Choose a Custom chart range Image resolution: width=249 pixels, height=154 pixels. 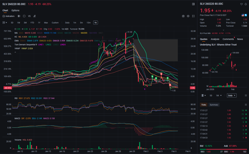click(x=55, y=23)
